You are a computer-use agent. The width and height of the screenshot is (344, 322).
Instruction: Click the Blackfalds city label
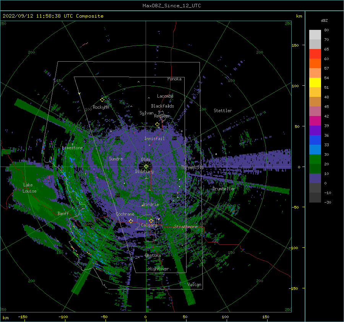click(x=162, y=106)
